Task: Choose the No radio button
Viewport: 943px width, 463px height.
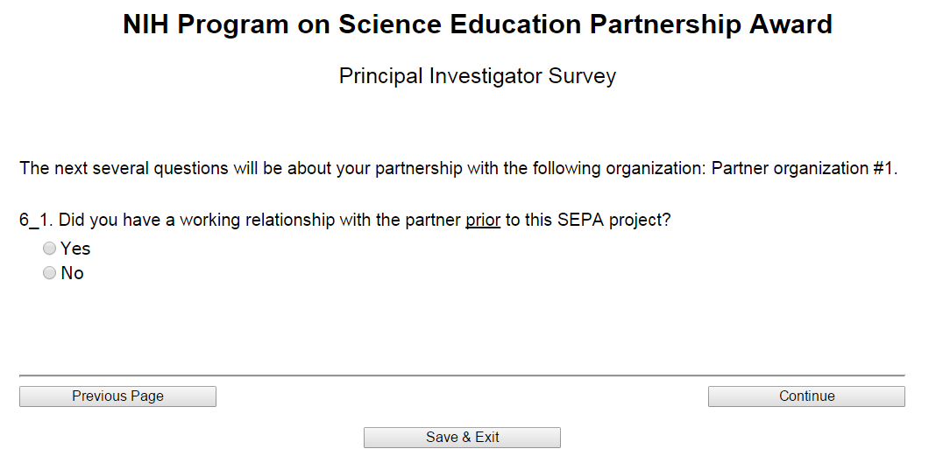Action: pyautogui.click(x=50, y=274)
